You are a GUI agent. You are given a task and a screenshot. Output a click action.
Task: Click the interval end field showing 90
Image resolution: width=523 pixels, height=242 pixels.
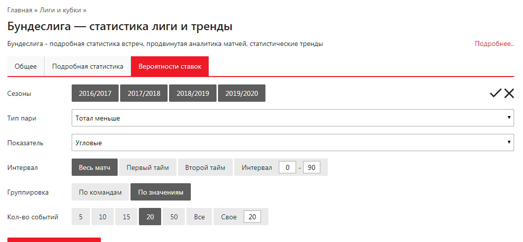(x=311, y=167)
